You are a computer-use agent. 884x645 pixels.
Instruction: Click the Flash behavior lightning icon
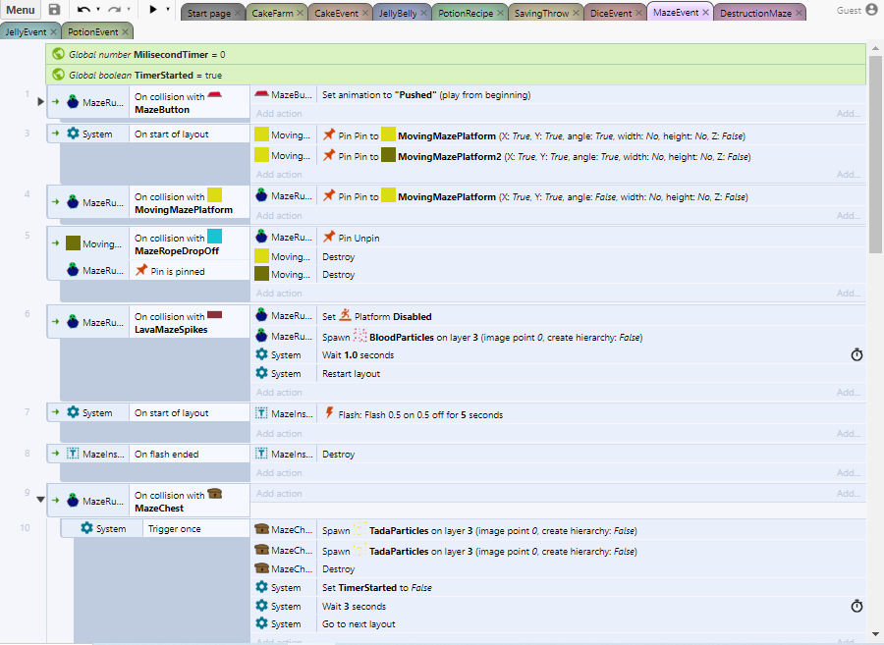329,413
